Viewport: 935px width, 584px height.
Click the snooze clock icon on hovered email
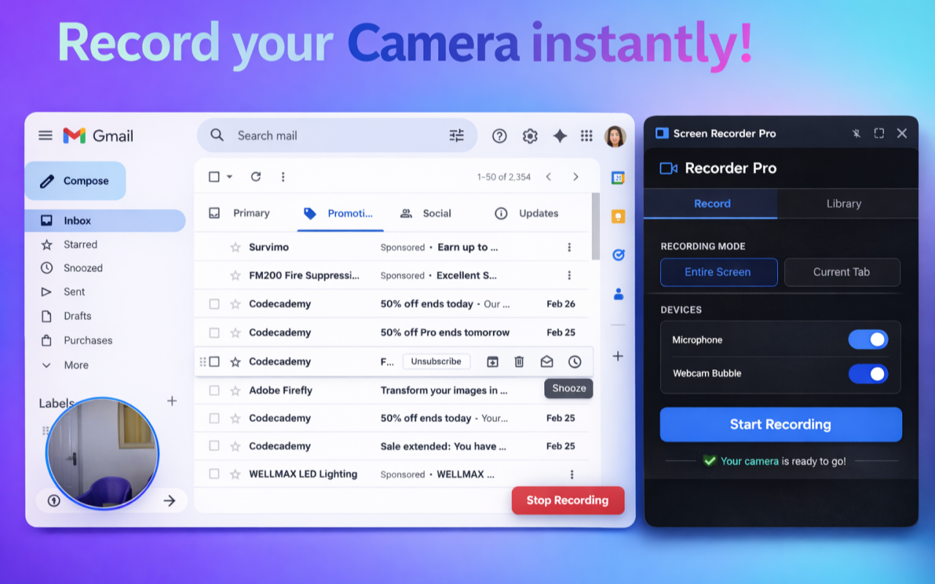coord(575,361)
